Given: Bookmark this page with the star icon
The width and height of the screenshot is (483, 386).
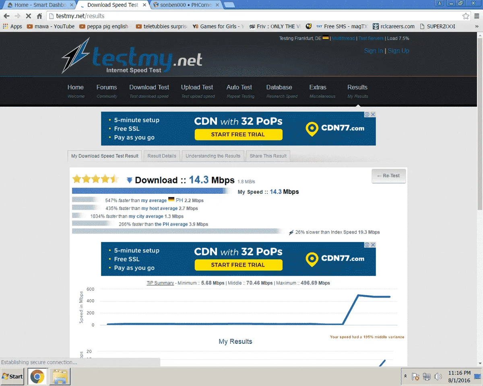Looking at the screenshot, I should coord(466,16).
